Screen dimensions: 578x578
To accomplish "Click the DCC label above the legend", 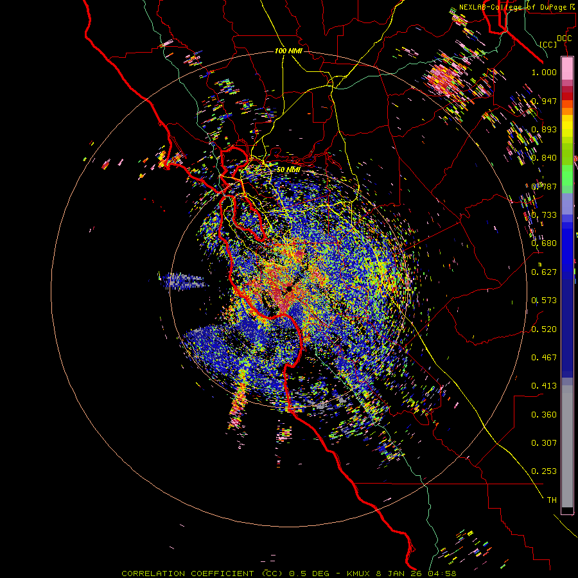I will pos(565,39).
